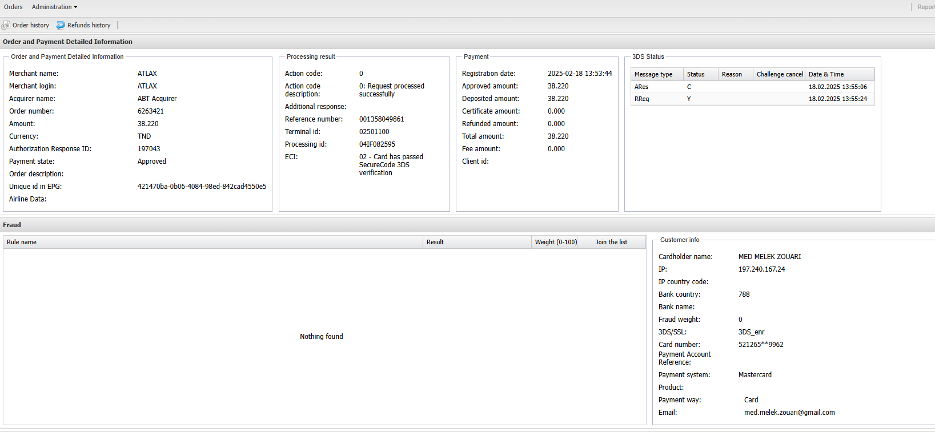Click the customer email address value
The height and width of the screenshot is (432, 935).
(789, 413)
